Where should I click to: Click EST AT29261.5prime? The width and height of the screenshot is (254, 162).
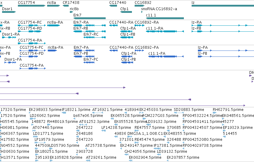pyautogui.click(x=88, y=161)
